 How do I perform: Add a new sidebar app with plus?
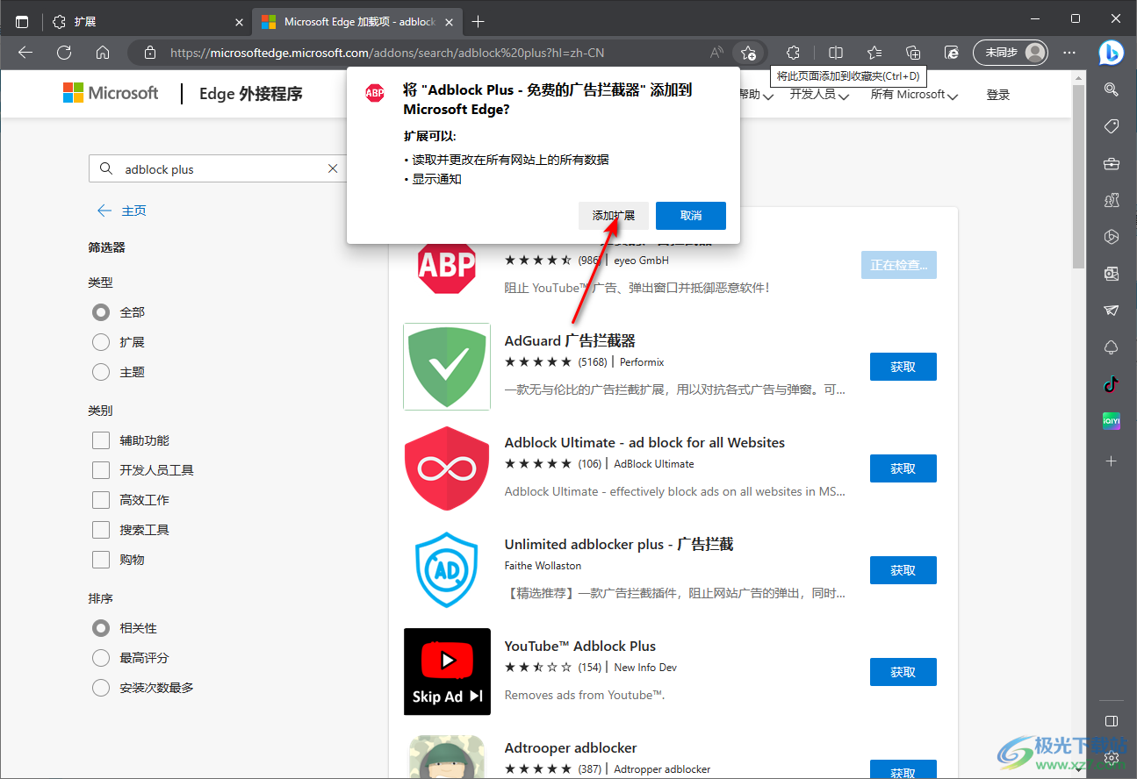click(x=1111, y=461)
